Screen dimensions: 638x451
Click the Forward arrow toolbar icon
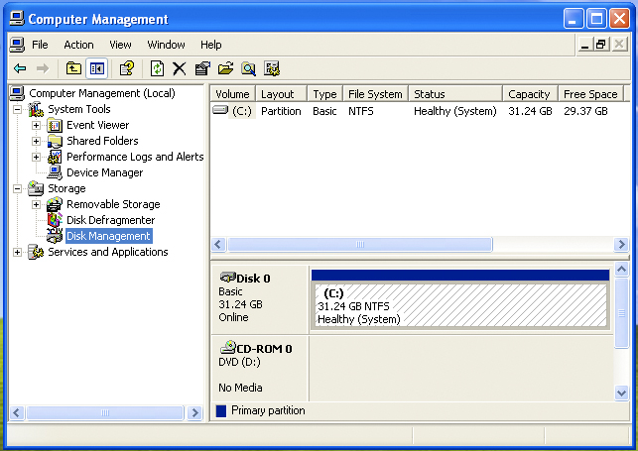43,68
